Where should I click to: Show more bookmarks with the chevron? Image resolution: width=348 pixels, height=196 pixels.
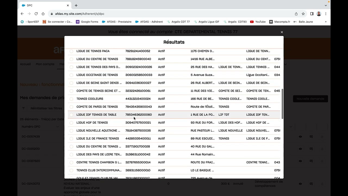(x=326, y=22)
